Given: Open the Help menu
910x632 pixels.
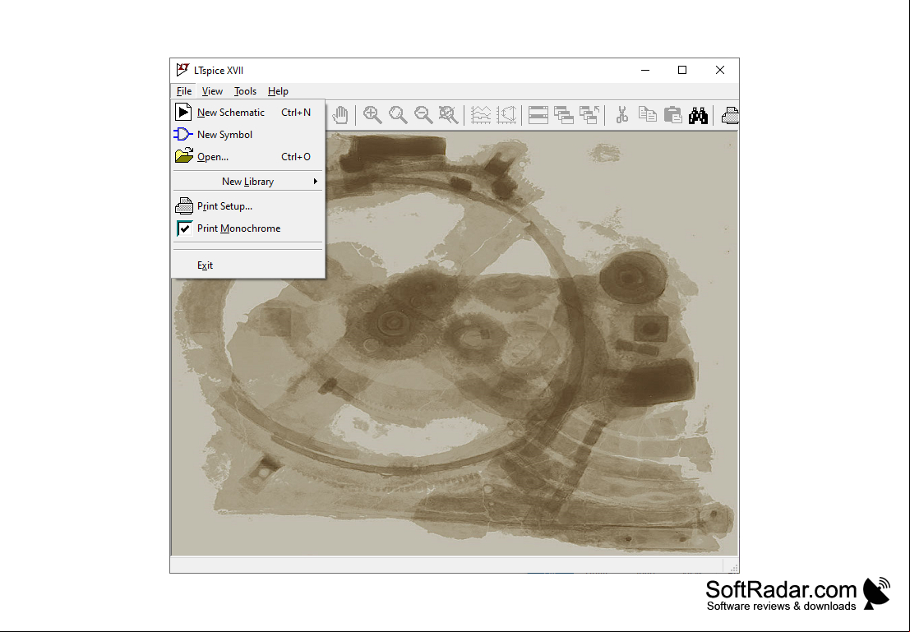Looking at the screenshot, I should [x=278, y=91].
